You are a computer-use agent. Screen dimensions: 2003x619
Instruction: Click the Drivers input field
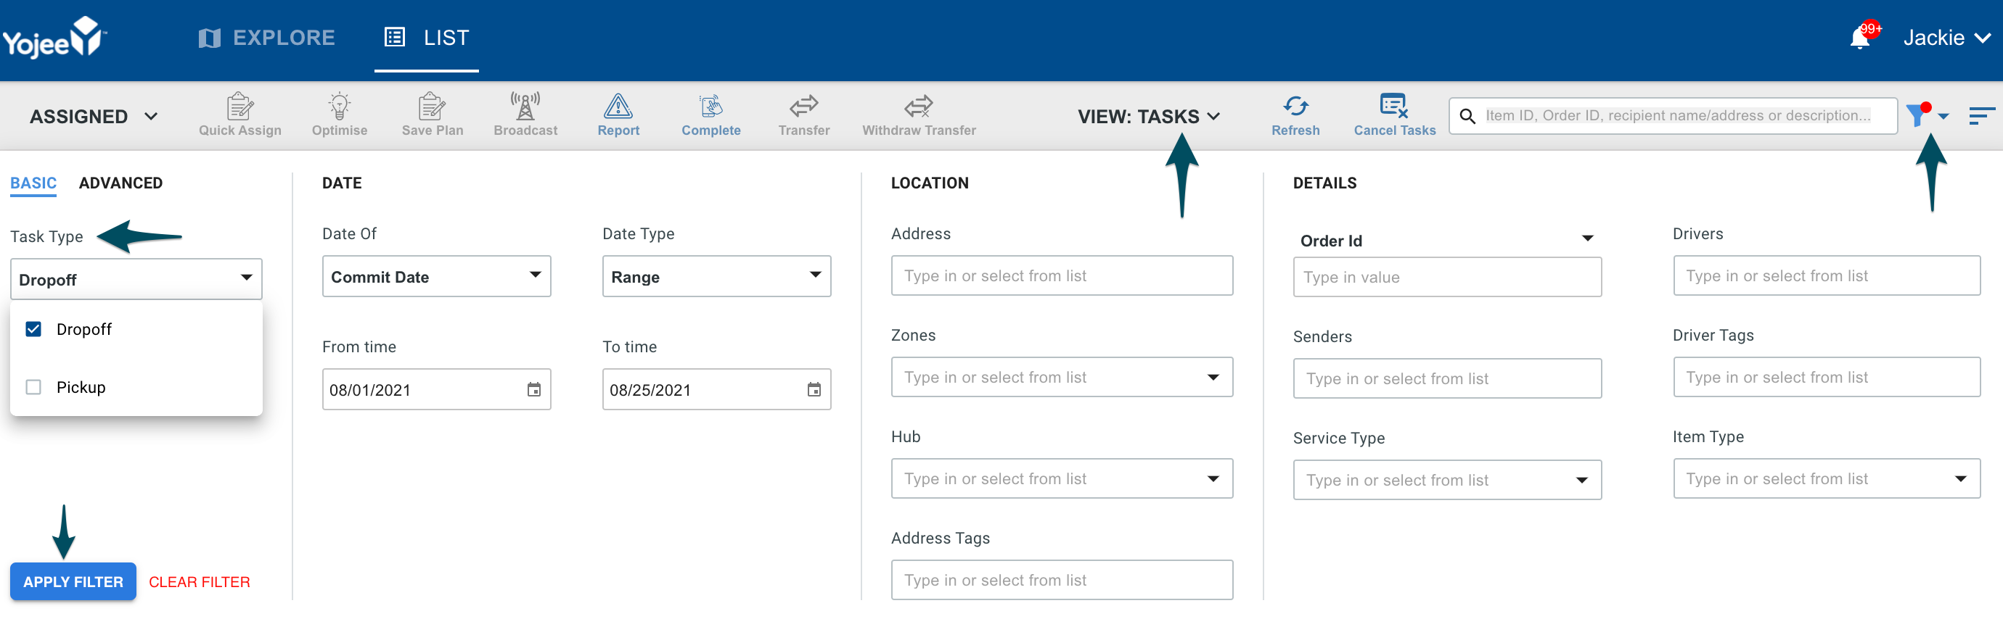point(1827,275)
